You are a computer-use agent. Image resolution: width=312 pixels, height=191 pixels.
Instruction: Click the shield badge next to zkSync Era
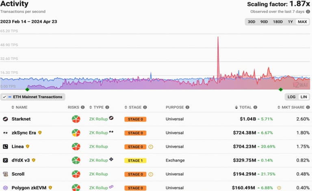40,132
